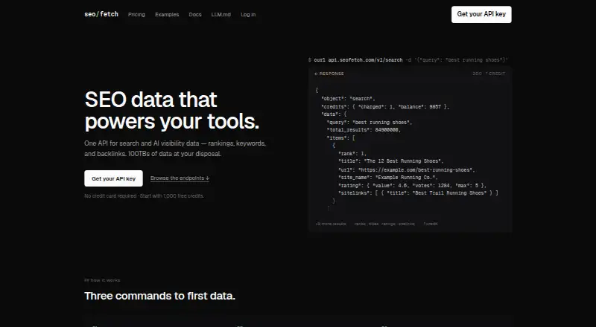This screenshot has width=596, height=327.
Task: Open the seo/fetch logo home link
Action: coord(101,14)
